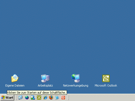Open the Windows flag panel quick launch icon
This screenshot has width=135, height=101.
(33, 98)
